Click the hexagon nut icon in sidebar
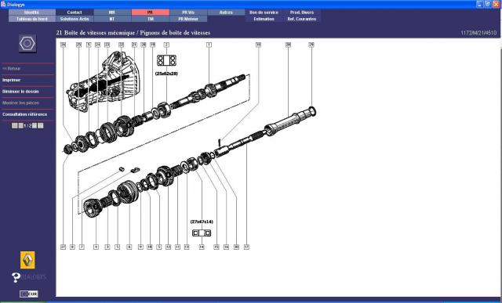Screen dimensions: 502x303 click(x=27, y=44)
